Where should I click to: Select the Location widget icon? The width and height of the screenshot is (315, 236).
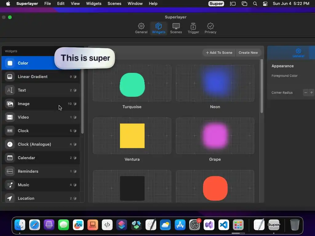pyautogui.click(x=10, y=198)
